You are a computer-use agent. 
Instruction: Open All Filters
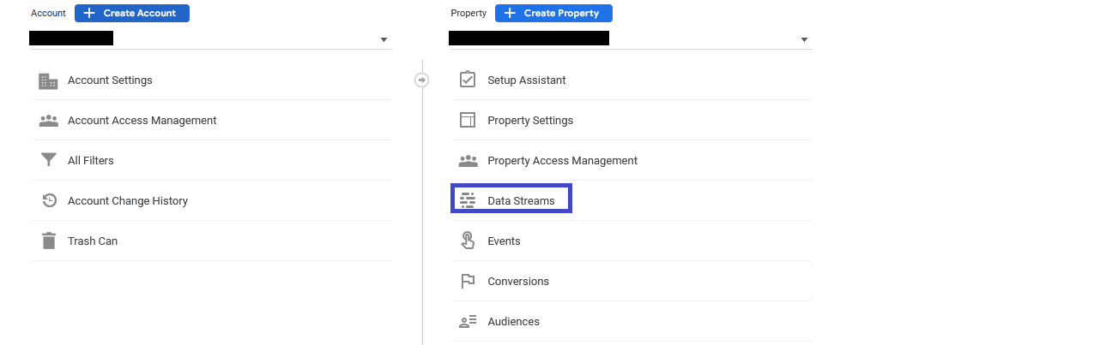(x=212, y=161)
